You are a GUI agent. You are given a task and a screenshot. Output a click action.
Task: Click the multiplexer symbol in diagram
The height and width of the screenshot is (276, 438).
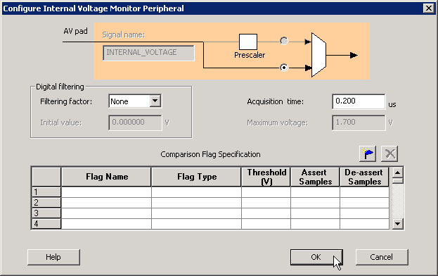[x=318, y=55]
